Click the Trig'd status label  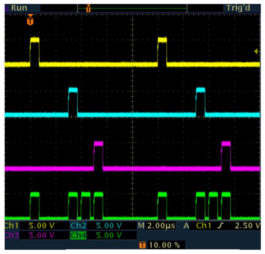click(x=238, y=8)
